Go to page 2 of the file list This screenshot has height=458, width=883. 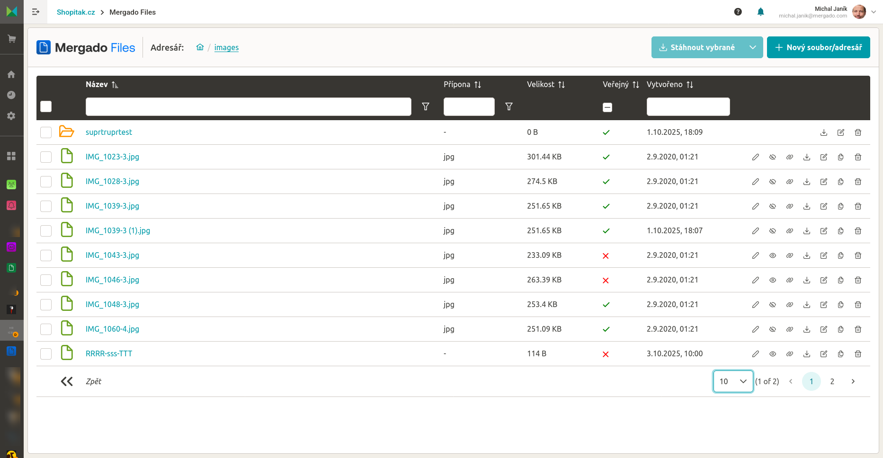832,381
